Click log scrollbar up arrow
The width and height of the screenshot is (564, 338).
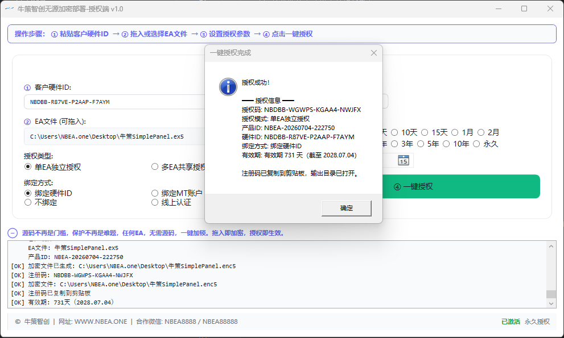point(551,247)
